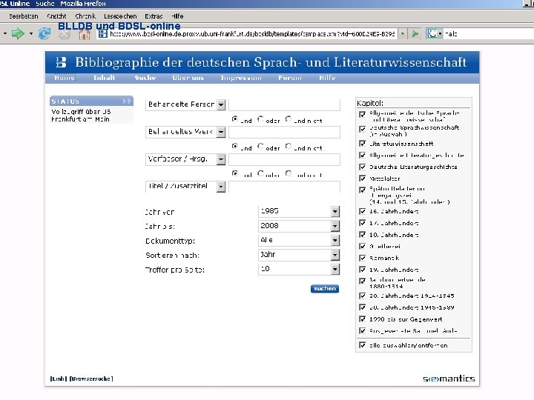Click into the Verfasser / Hrsg. text field
This screenshot has width=534, height=400.
click(284, 159)
